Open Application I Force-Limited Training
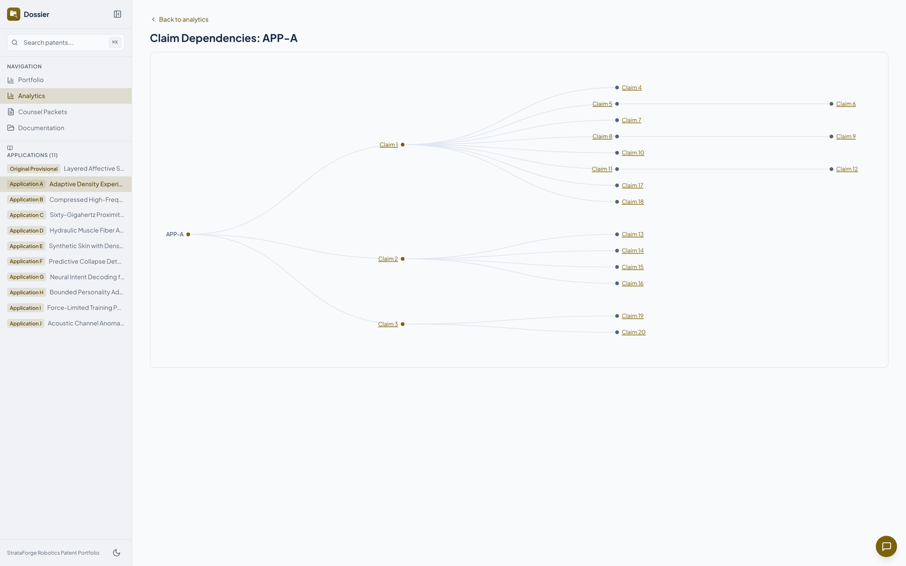The image size is (906, 566). point(66,308)
